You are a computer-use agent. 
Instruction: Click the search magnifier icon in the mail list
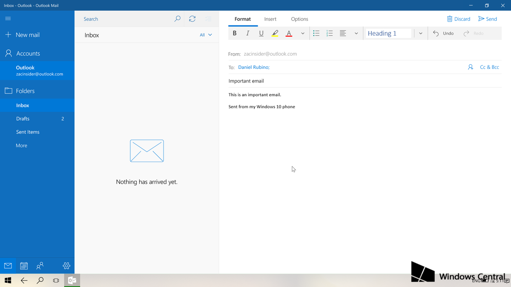[x=178, y=19]
